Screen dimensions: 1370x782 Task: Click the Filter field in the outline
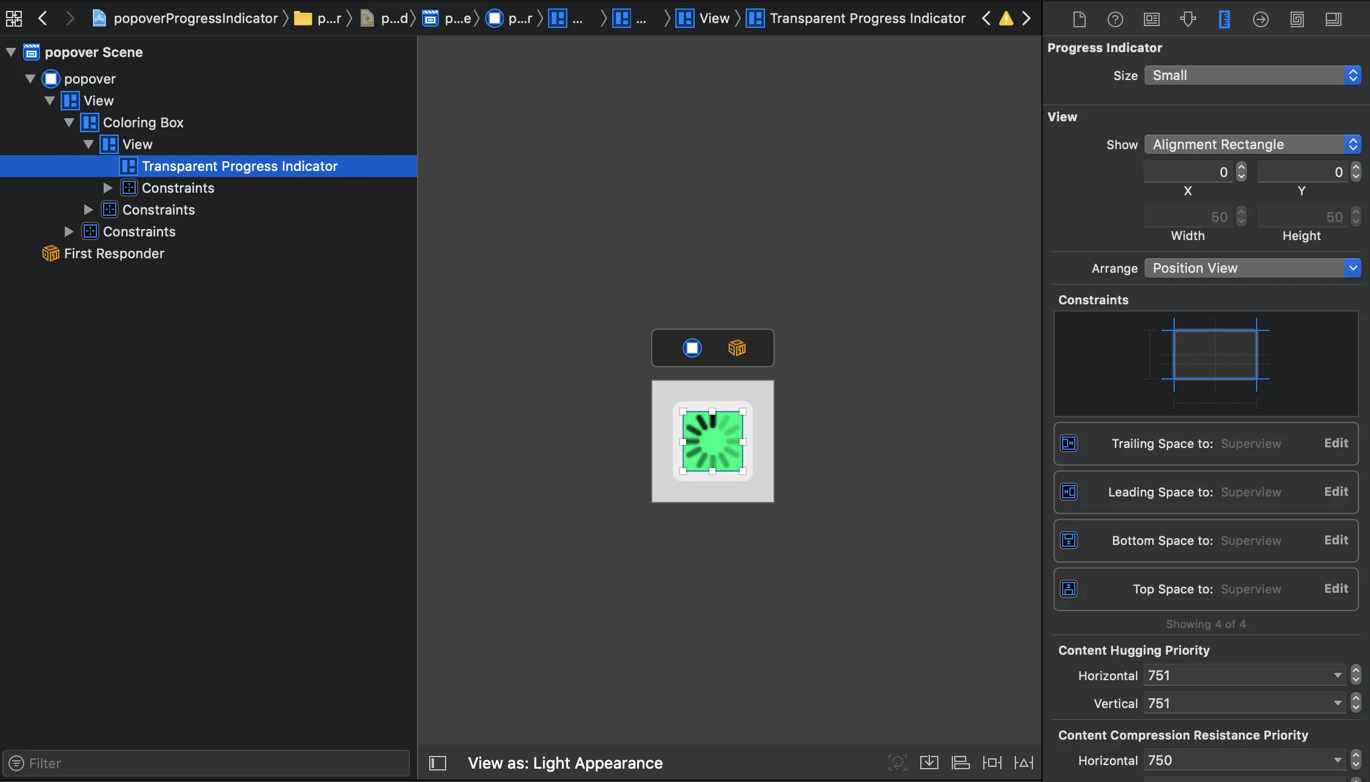206,763
